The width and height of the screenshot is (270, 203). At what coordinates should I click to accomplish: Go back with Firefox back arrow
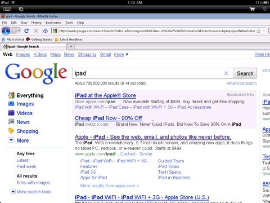pyautogui.click(x=6, y=31)
